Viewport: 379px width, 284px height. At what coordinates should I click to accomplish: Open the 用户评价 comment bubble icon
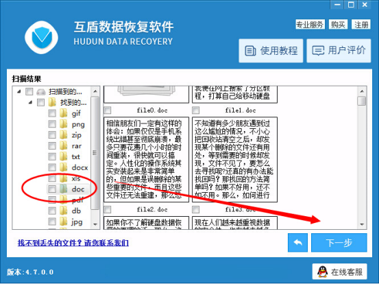tap(318, 51)
